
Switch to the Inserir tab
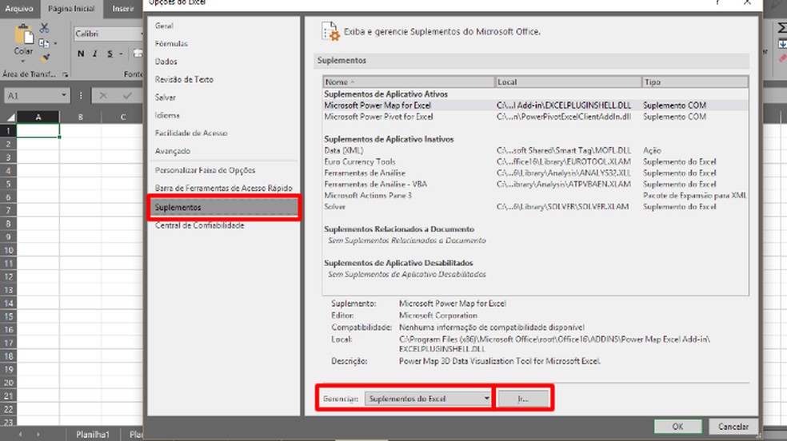[123, 9]
